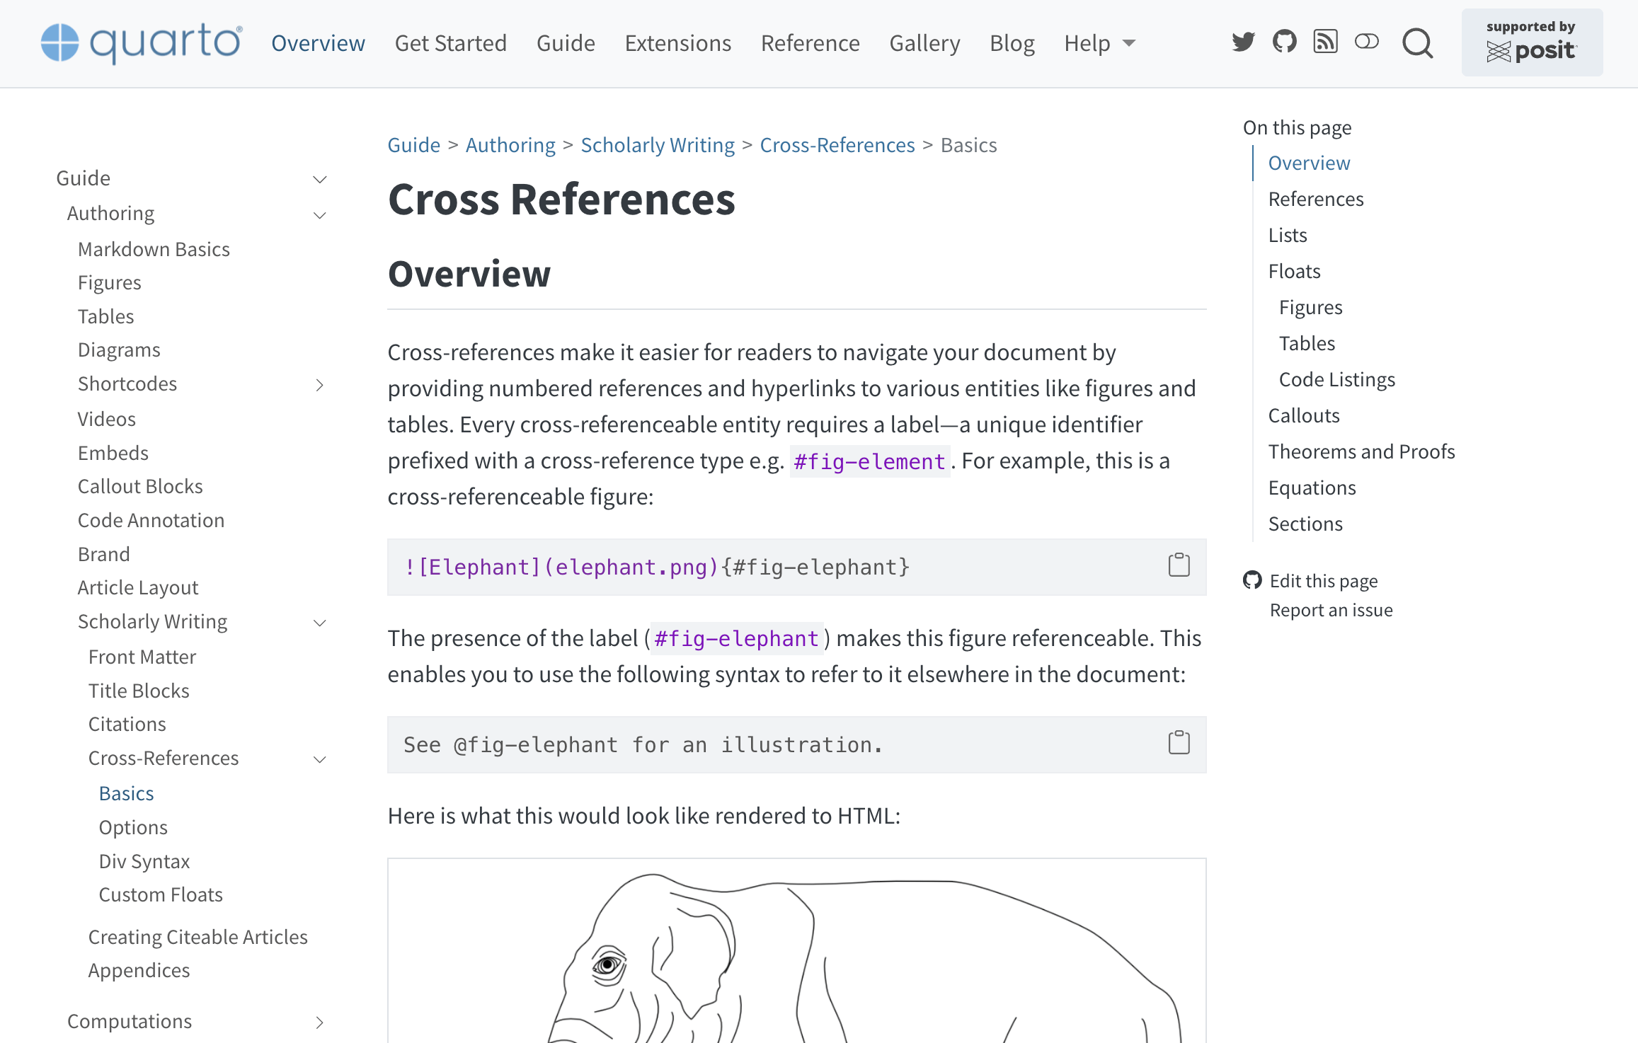Open the Reference navbar item

[810, 44]
